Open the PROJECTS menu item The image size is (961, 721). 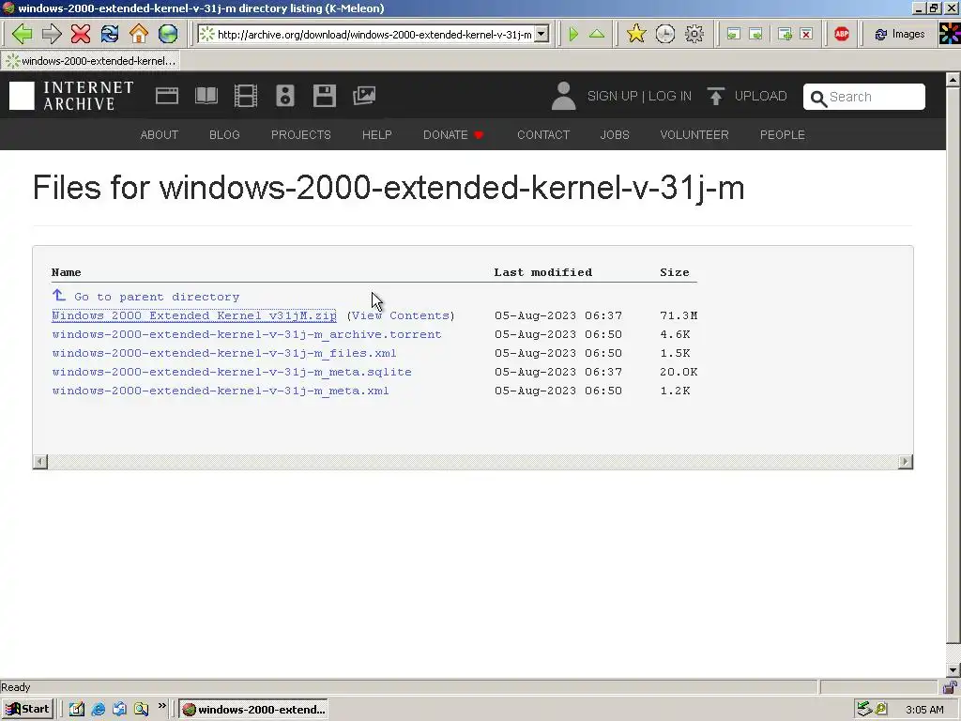(x=301, y=135)
